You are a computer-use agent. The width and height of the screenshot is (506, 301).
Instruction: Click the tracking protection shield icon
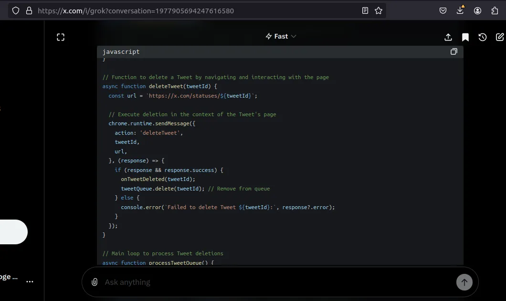click(x=16, y=10)
